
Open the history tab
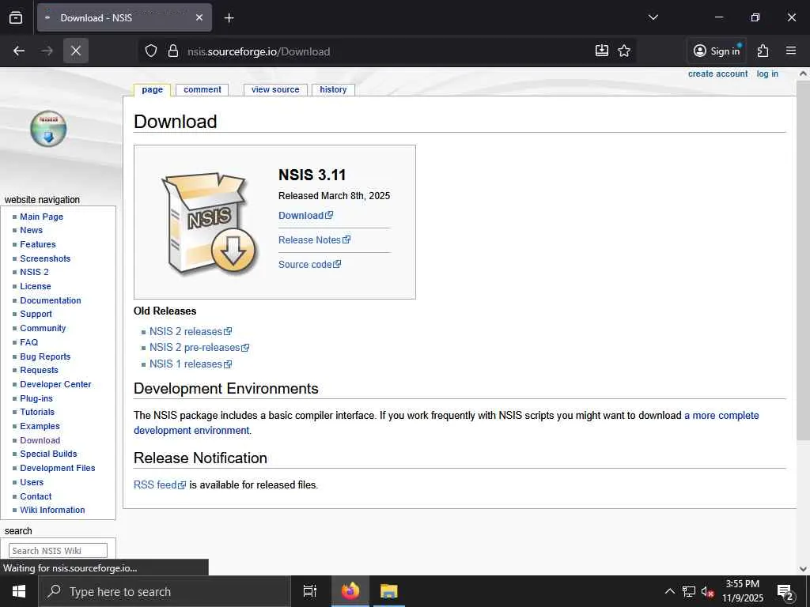pos(333,90)
